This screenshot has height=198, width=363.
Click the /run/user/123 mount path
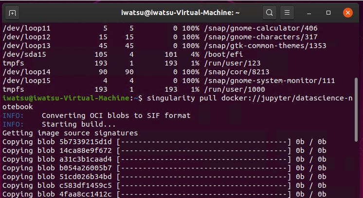pyautogui.click(x=232, y=63)
